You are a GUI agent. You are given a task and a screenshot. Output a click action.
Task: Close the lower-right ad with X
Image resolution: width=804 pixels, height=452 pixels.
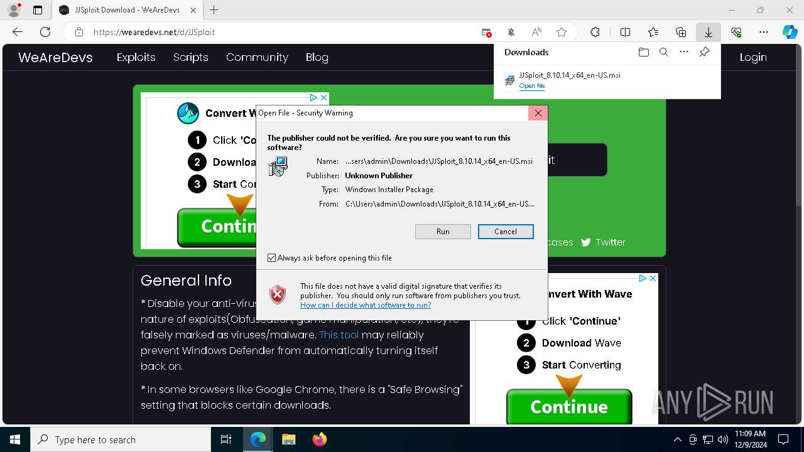653,278
